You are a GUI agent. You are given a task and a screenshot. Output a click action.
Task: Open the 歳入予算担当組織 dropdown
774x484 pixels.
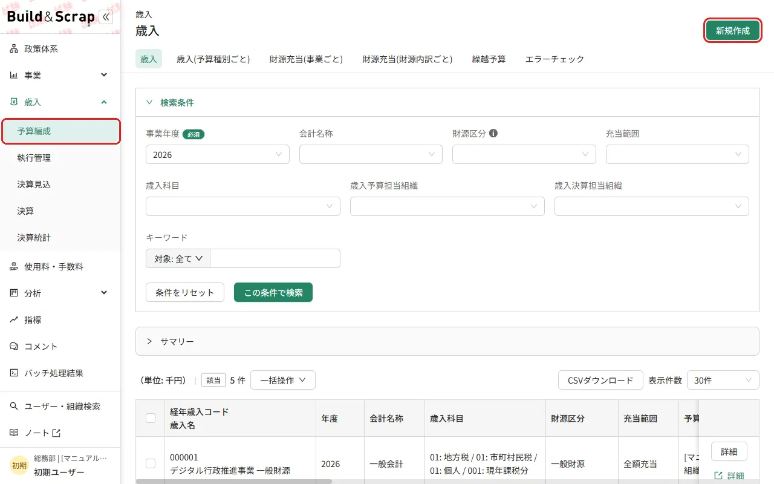[x=447, y=206]
